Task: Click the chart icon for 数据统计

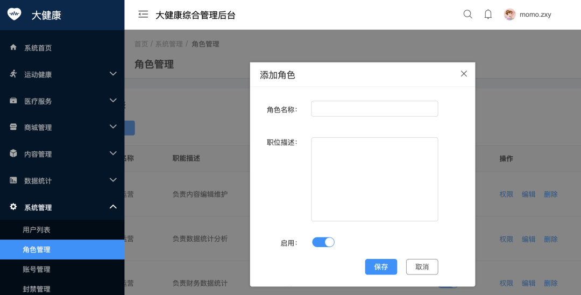Action: point(13,180)
